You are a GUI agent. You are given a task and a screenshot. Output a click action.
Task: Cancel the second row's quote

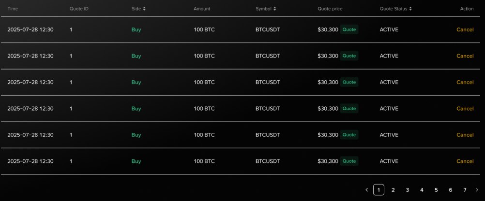tap(465, 56)
